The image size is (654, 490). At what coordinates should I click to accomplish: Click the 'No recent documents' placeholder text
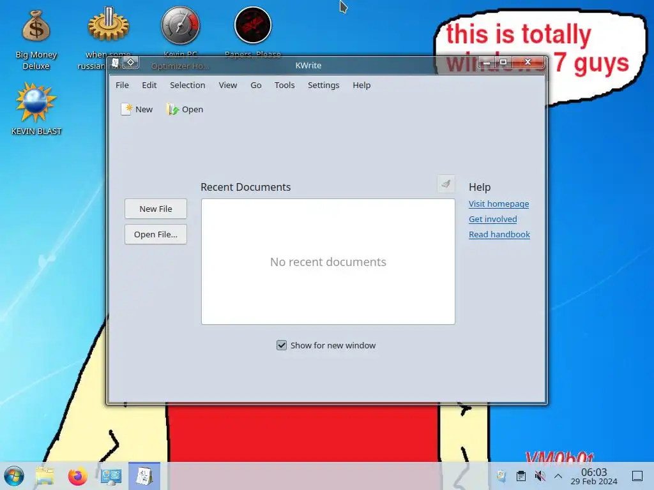[x=328, y=262]
